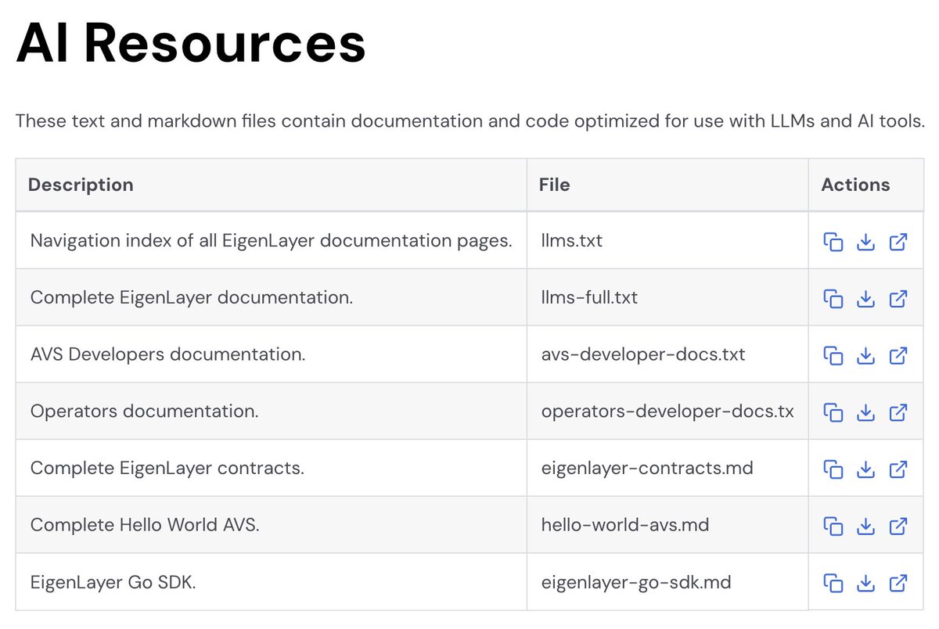The image size is (939, 629).
Task: Download the llms.txt file
Action: [x=865, y=242]
